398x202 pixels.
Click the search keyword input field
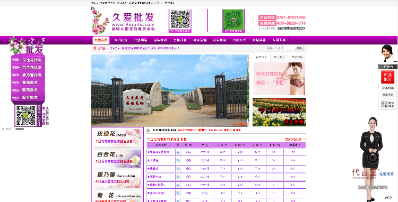point(280,48)
